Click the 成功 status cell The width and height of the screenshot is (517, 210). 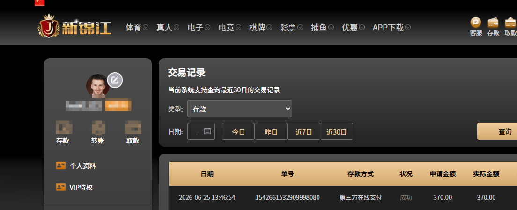pos(406,197)
